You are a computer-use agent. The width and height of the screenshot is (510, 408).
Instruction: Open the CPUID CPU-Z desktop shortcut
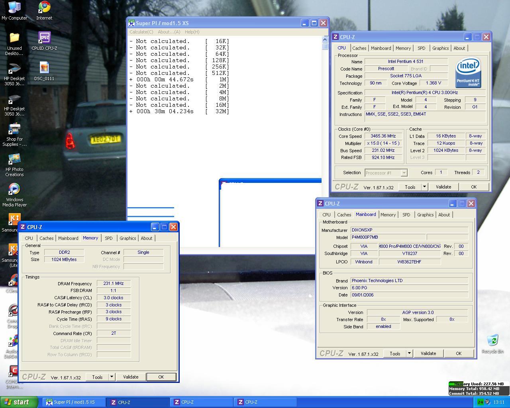(44, 41)
